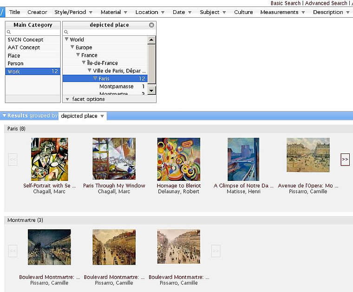Click Delaunay, Robert creator text
353x292 pixels.
(178, 191)
